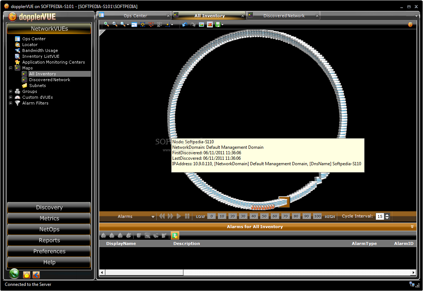The image size is (423, 291).
Task: Open the NetOps panel
Action: (x=49, y=229)
